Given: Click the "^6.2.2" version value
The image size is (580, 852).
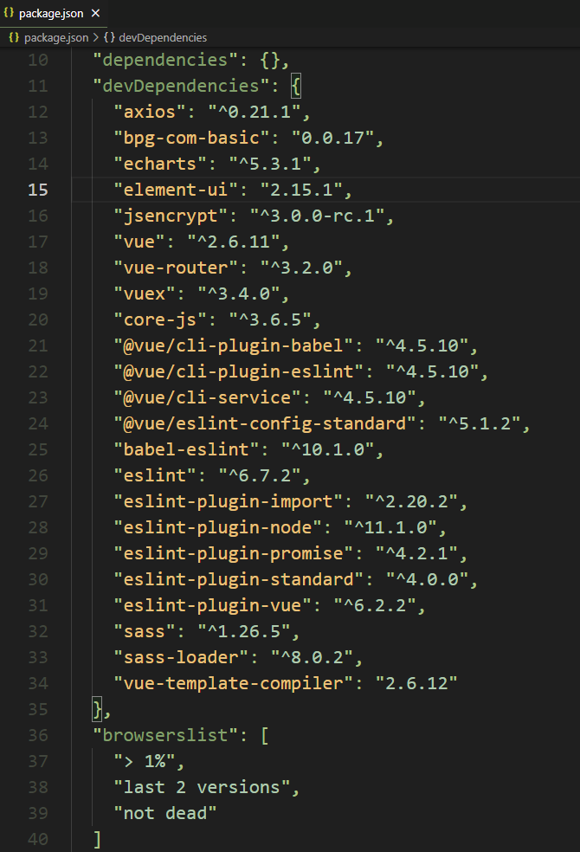Looking at the screenshot, I should point(375,606).
